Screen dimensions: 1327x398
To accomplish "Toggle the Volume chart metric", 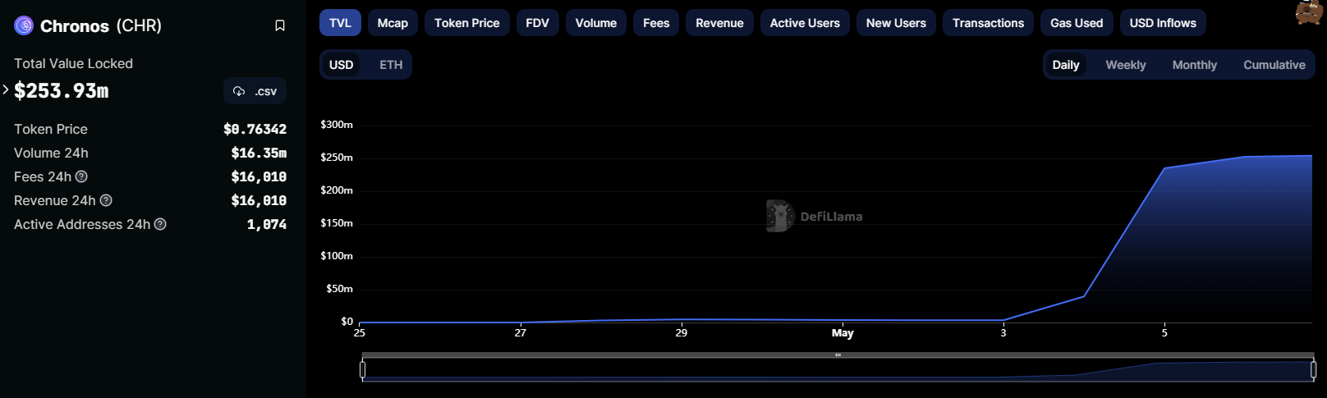I will point(596,23).
